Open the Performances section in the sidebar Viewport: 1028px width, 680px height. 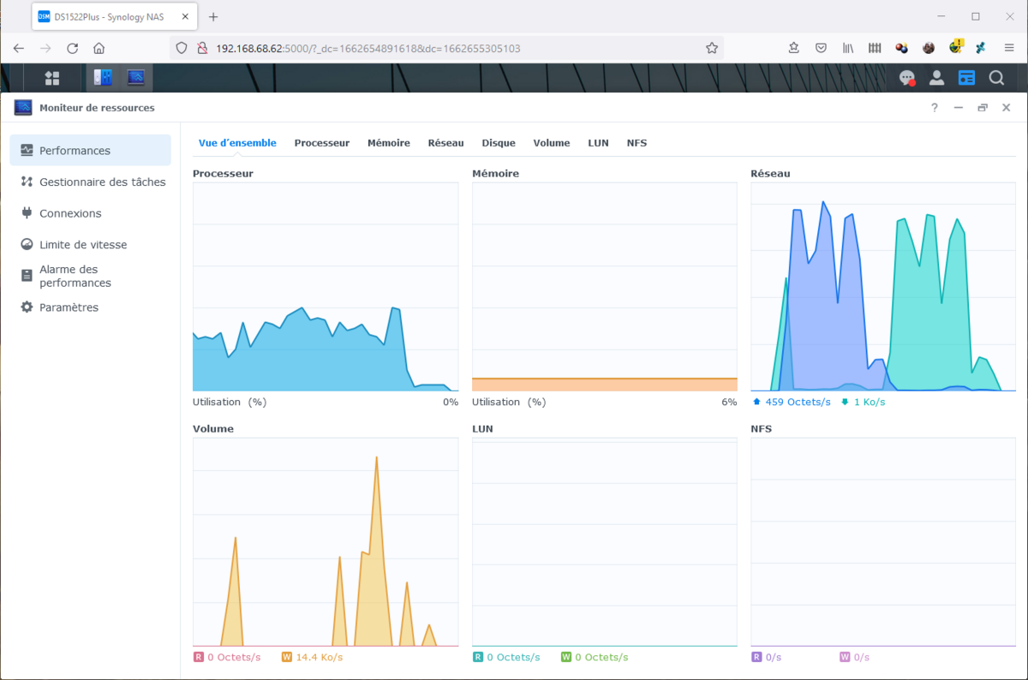pos(90,150)
